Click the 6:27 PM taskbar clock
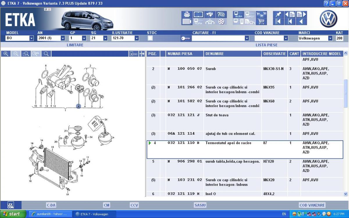349x218 pixels. click(x=339, y=214)
